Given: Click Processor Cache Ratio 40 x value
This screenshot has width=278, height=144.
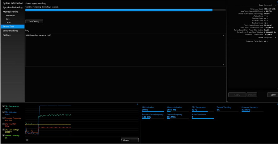Looking at the screenshot, I should coord(266,41).
